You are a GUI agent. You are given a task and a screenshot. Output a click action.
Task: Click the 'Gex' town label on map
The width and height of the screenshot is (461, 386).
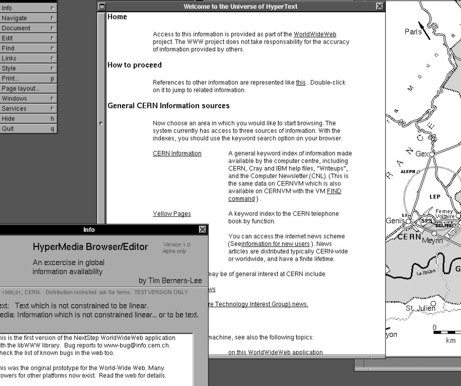coord(422,154)
